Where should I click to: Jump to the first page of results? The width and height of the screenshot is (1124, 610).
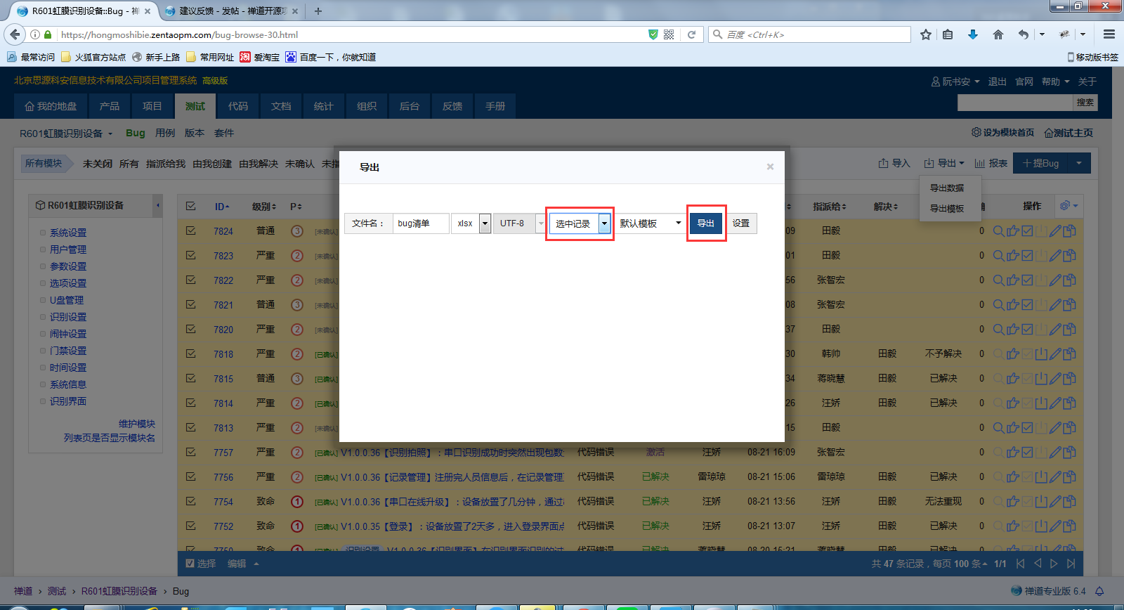[x=1021, y=564]
